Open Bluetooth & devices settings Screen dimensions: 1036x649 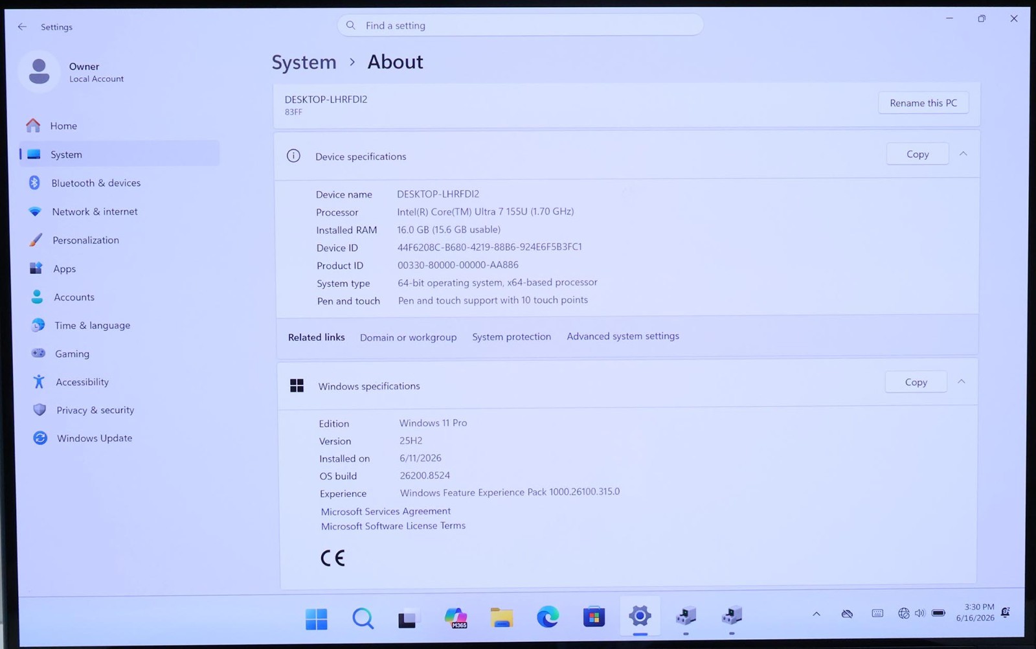coord(119,183)
